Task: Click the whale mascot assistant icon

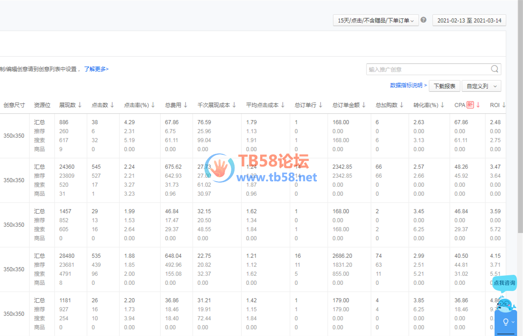Action: click(x=505, y=304)
